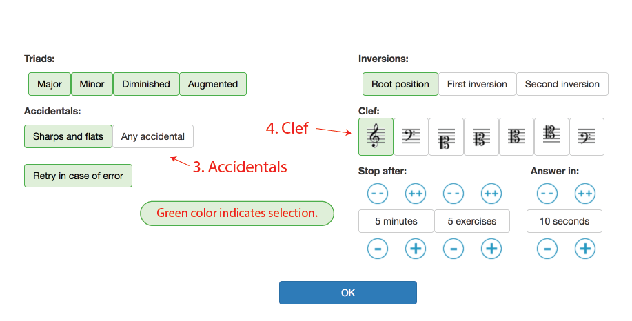Choose the soprano C clef
The width and height of the screenshot is (632, 321).
(x=446, y=136)
